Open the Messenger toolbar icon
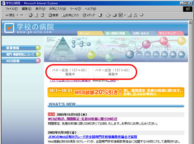This screenshot has width=194, height=144. 135,15
